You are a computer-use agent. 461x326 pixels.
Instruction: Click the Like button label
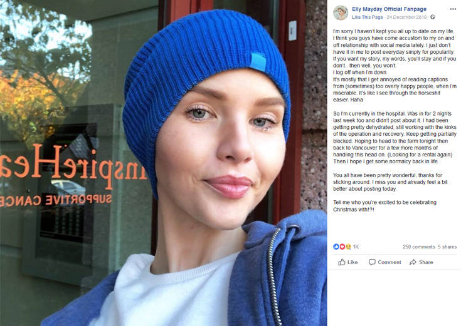coord(352,262)
